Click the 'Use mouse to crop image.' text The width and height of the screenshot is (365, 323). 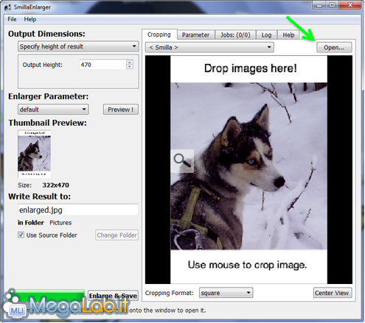click(x=248, y=265)
